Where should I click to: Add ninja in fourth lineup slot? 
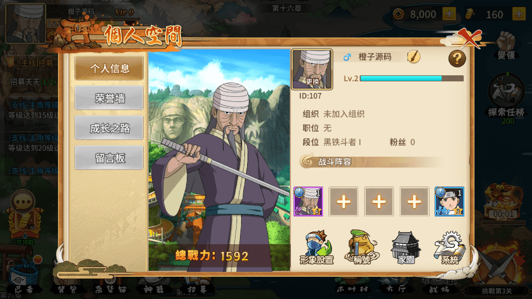click(415, 202)
